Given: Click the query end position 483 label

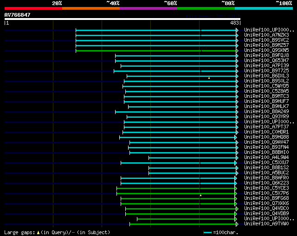Looking at the screenshot, I should tap(234, 23).
